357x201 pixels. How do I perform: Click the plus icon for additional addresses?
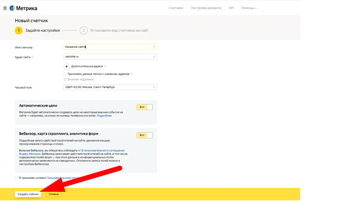point(67,67)
